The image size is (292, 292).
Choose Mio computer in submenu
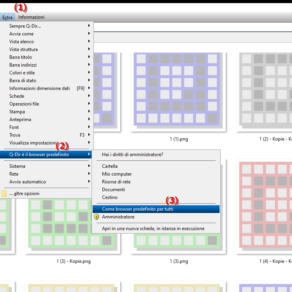click(x=156, y=174)
